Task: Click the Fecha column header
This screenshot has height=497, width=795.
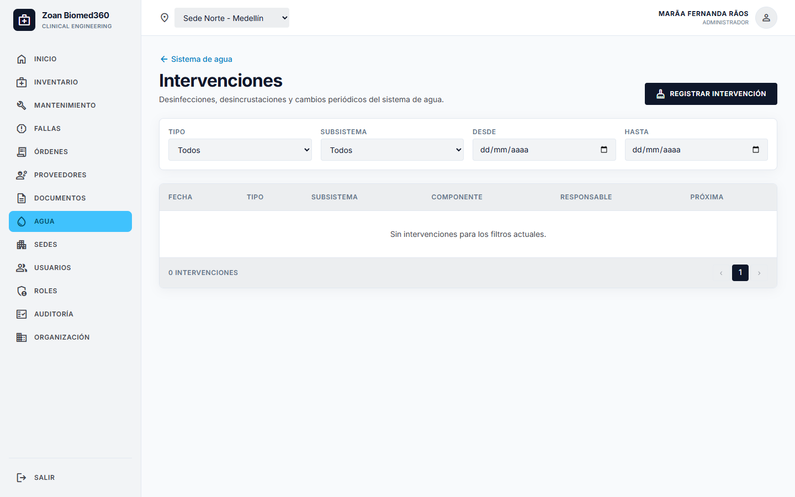Action: [x=181, y=197]
